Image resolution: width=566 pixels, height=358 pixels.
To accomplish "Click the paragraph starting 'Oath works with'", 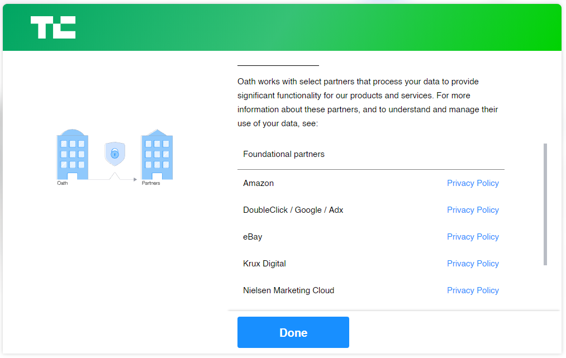I will coord(368,103).
